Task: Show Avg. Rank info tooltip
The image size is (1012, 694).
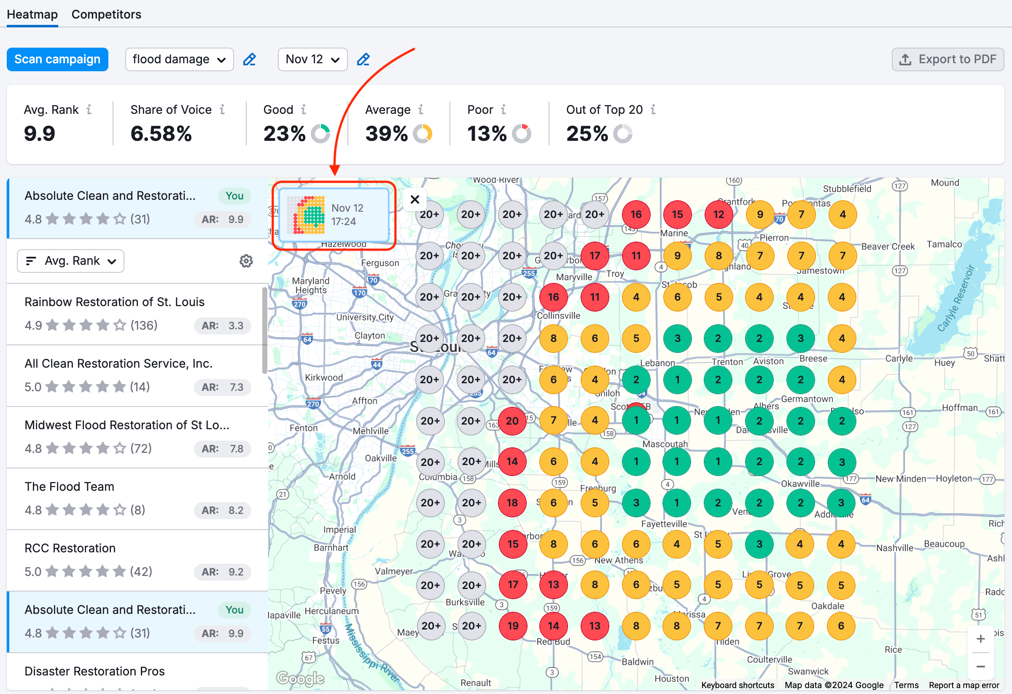Action: [90, 110]
